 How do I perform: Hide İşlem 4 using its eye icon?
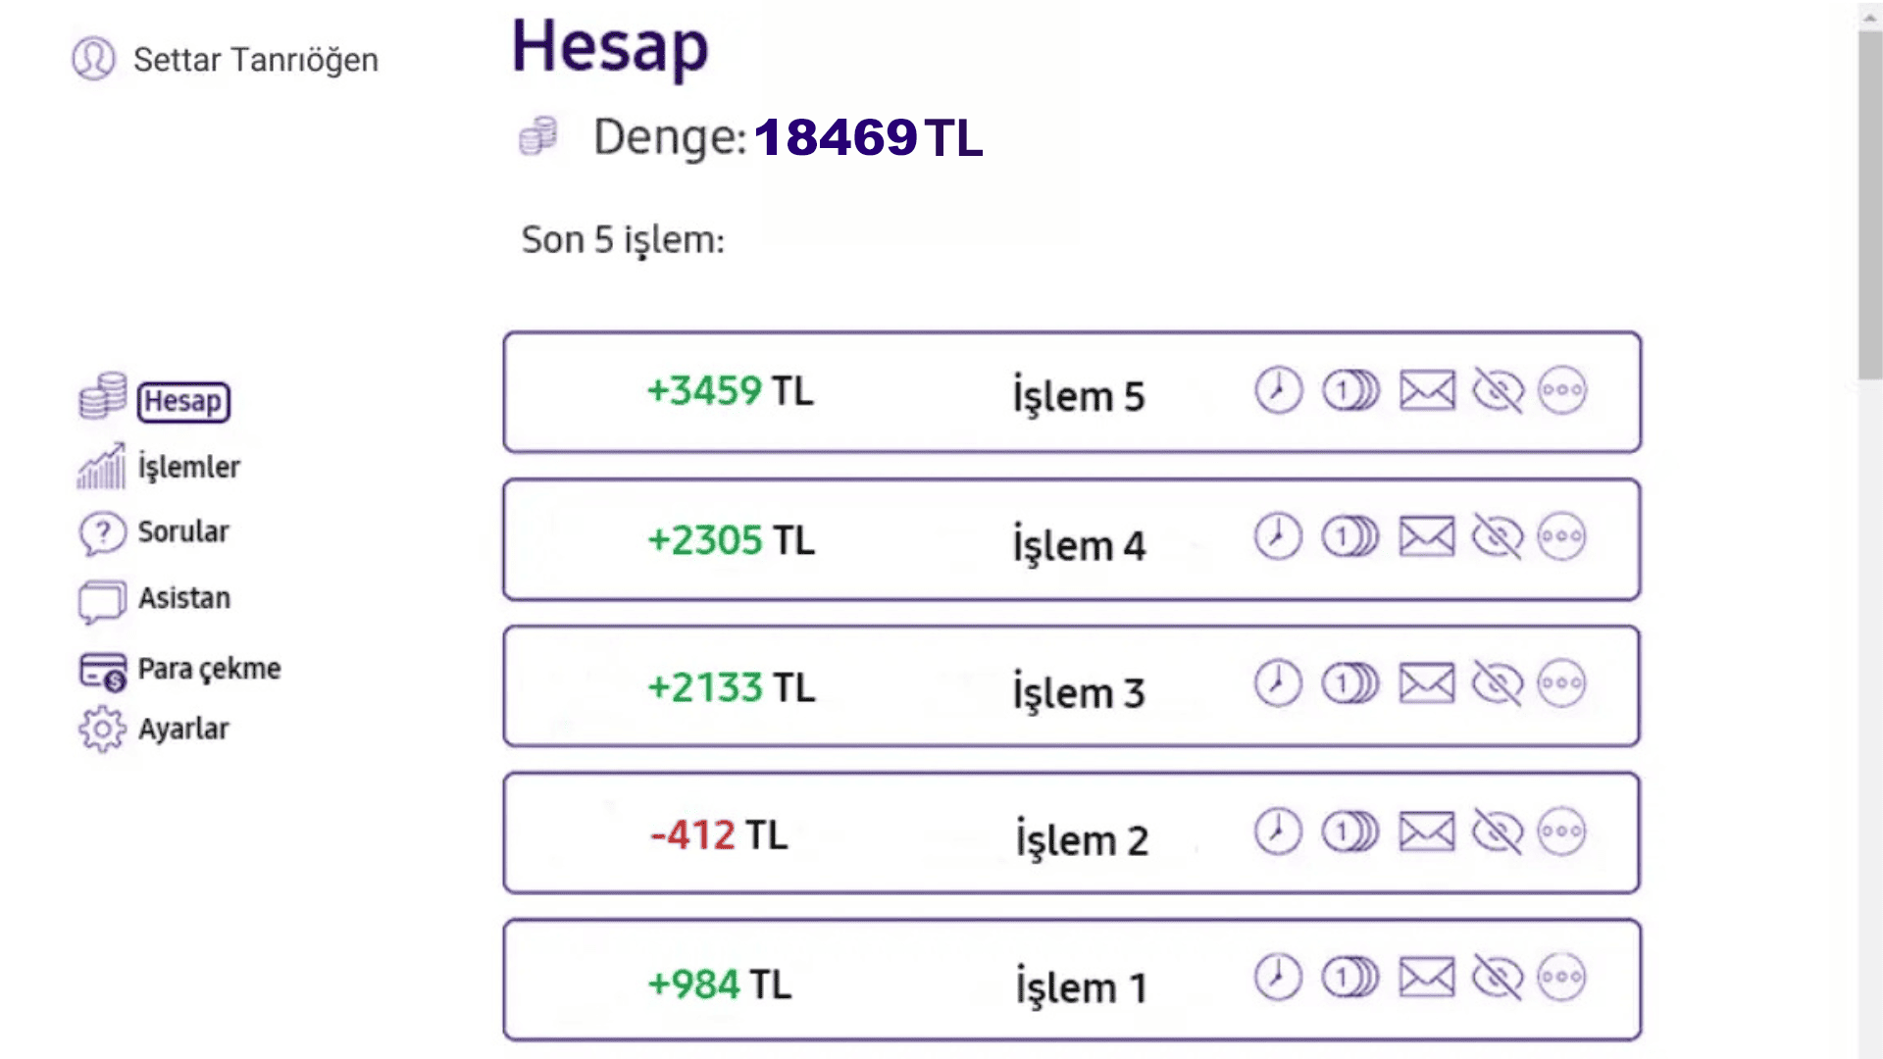pos(1498,537)
